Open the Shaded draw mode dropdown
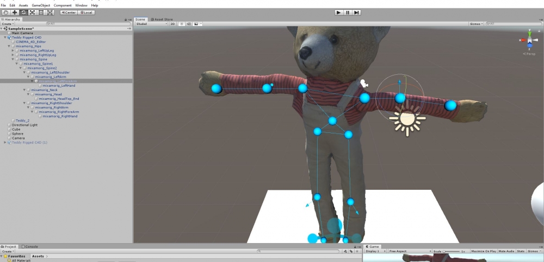The height and width of the screenshot is (262, 544). pos(151,24)
